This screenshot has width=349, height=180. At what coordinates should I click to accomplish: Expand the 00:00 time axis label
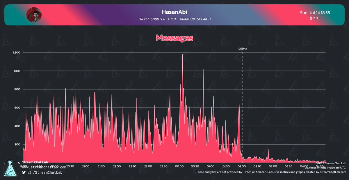179,166
